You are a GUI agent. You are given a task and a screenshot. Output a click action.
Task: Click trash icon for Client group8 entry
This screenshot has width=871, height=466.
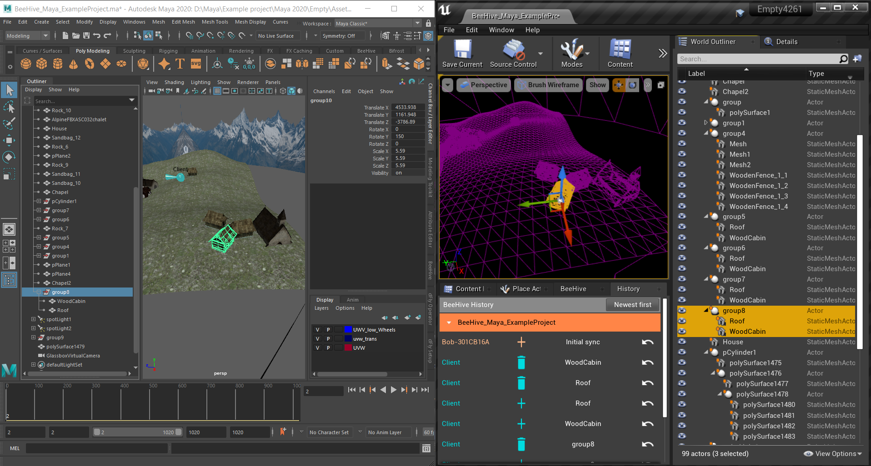521,444
